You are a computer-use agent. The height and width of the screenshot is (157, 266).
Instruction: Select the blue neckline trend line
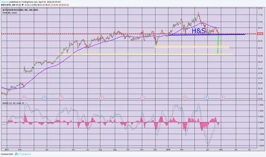(x=207, y=35)
